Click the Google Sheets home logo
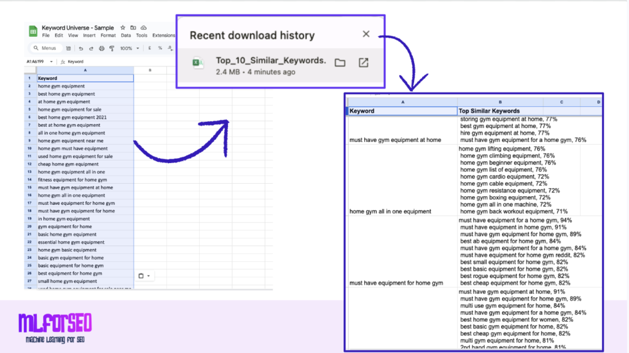Viewport: 629px width, 353px height. (33, 31)
